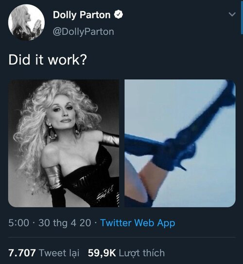Click the blue verified badge
Viewport: 243px width, 264px height.
[119, 15]
